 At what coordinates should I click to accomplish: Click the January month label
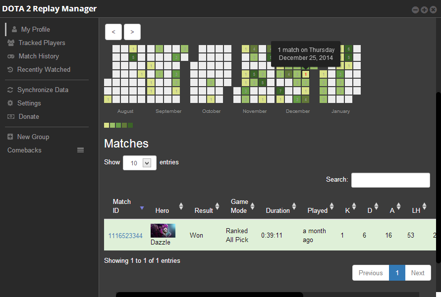[x=340, y=111]
